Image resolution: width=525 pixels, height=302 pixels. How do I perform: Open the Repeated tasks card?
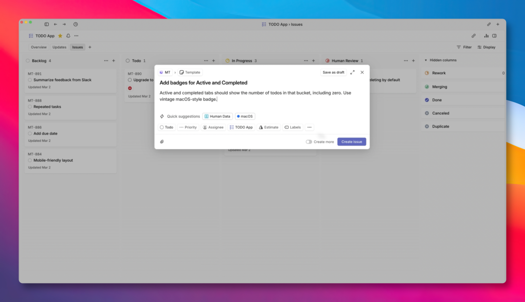[x=70, y=108]
